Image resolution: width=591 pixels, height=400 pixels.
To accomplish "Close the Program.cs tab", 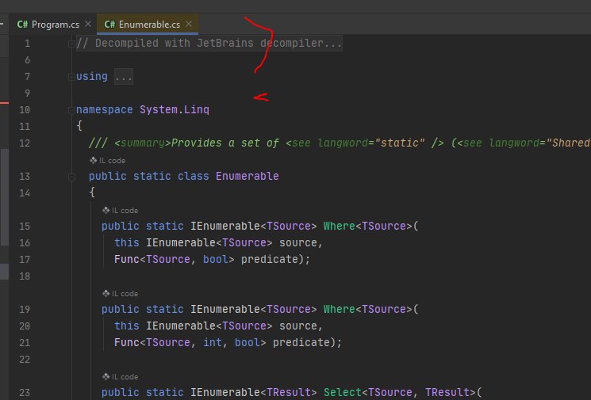I will pos(88,24).
